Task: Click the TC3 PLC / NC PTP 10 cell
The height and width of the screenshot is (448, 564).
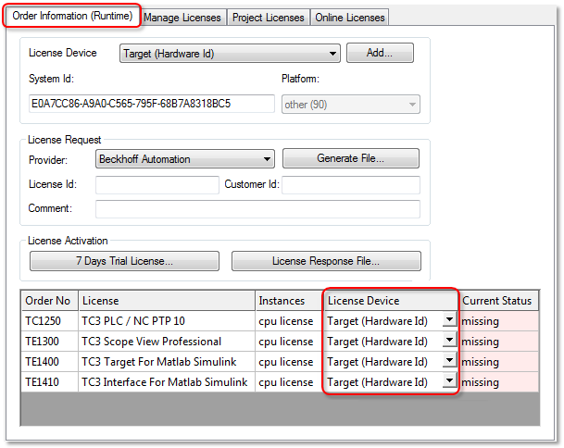Action: 167,321
